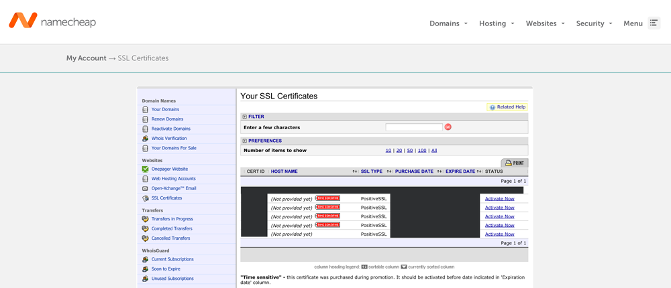Open Your Domains sidebar link

click(165, 109)
